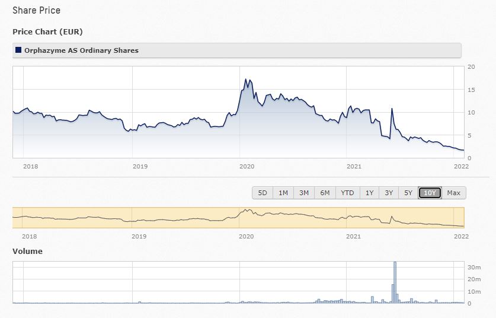Click the 2019 label on price axis
This screenshot has height=318, width=496.
tap(140, 167)
